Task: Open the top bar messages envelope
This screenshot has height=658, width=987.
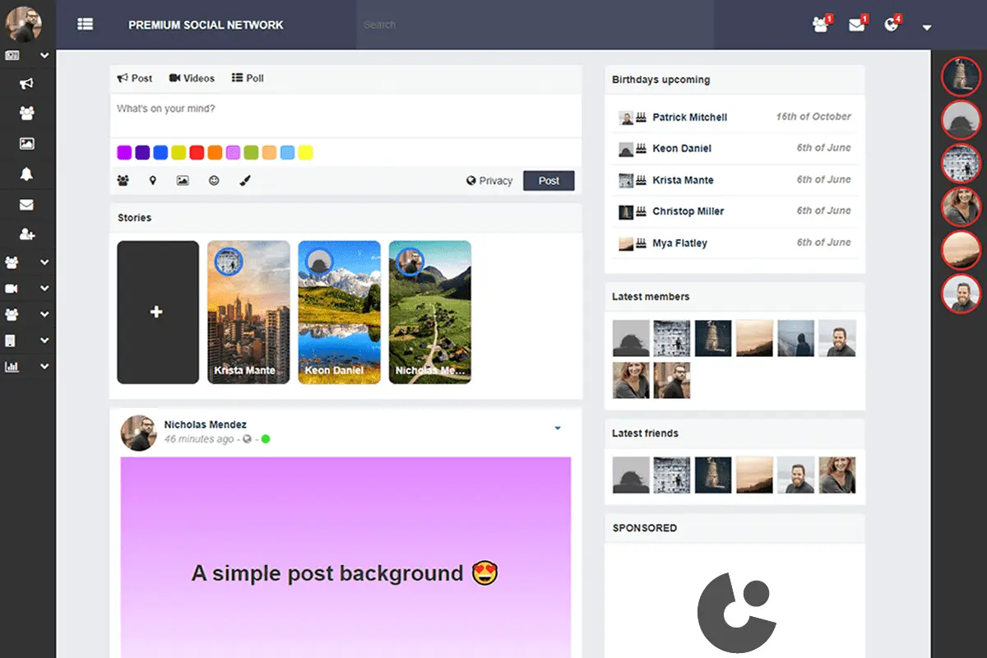Action: click(856, 25)
